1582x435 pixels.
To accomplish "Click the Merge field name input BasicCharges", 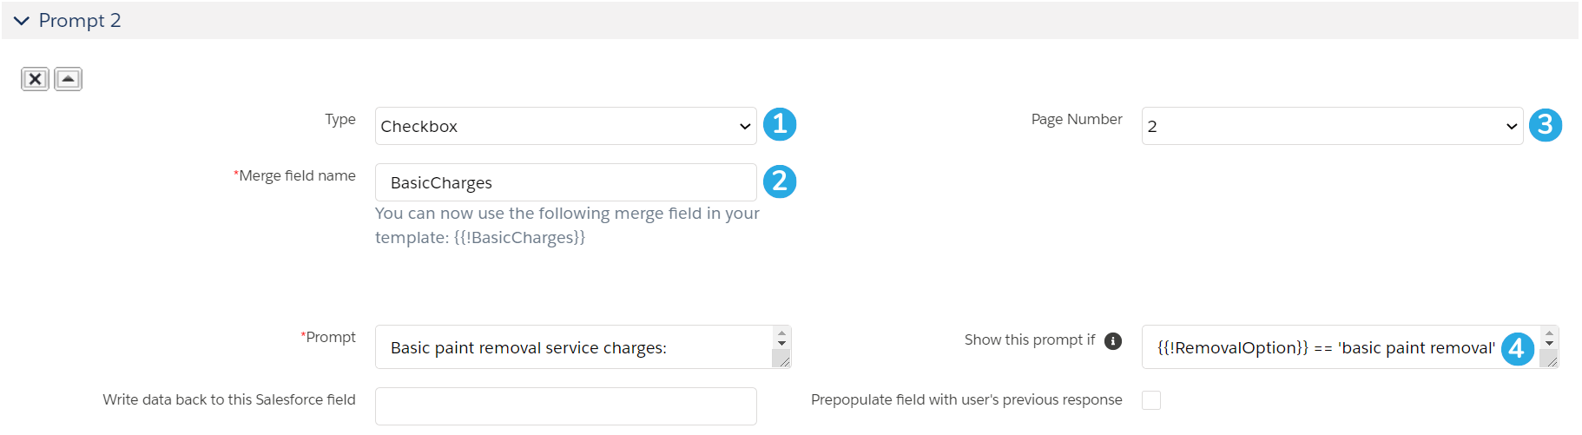I will point(566,182).
